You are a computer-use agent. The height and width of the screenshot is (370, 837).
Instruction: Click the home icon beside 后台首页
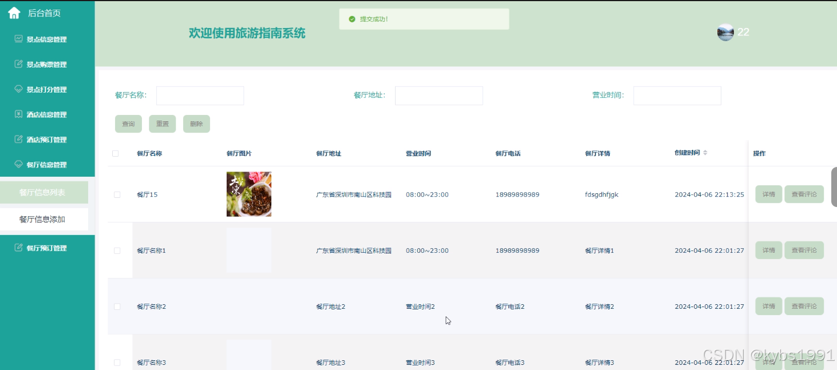tap(14, 13)
